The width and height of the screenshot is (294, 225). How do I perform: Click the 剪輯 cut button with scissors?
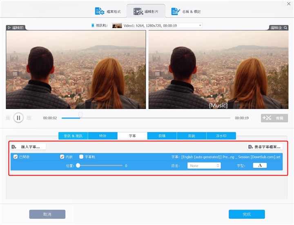click(274, 118)
